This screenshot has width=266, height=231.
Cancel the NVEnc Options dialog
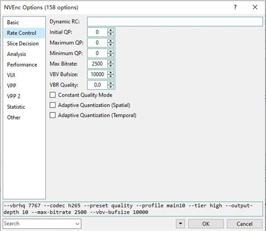(244, 224)
